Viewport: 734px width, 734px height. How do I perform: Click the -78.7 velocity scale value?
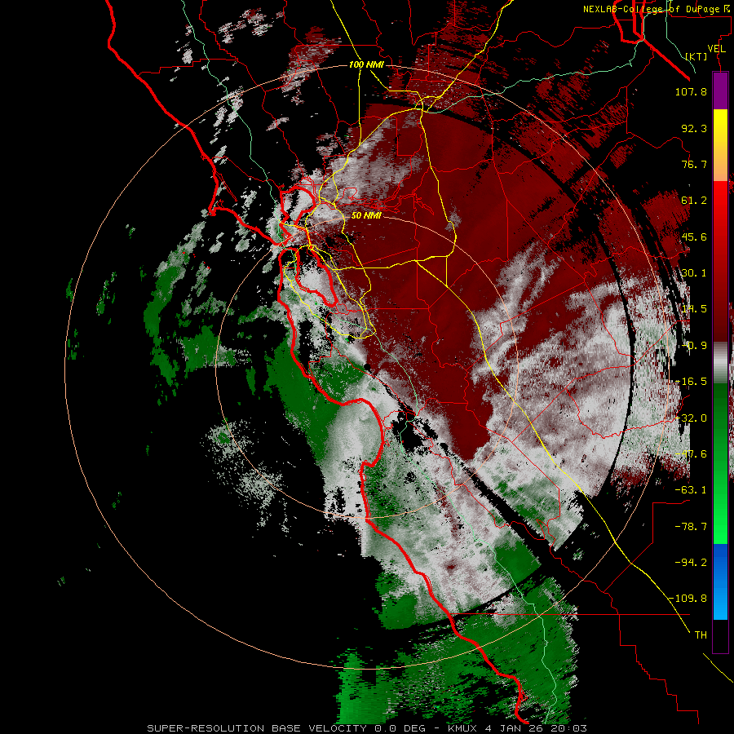pos(691,527)
